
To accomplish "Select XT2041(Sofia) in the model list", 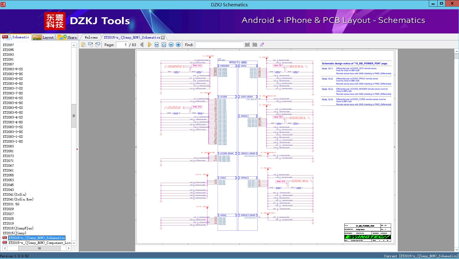I will pyautogui.click(x=14, y=194).
